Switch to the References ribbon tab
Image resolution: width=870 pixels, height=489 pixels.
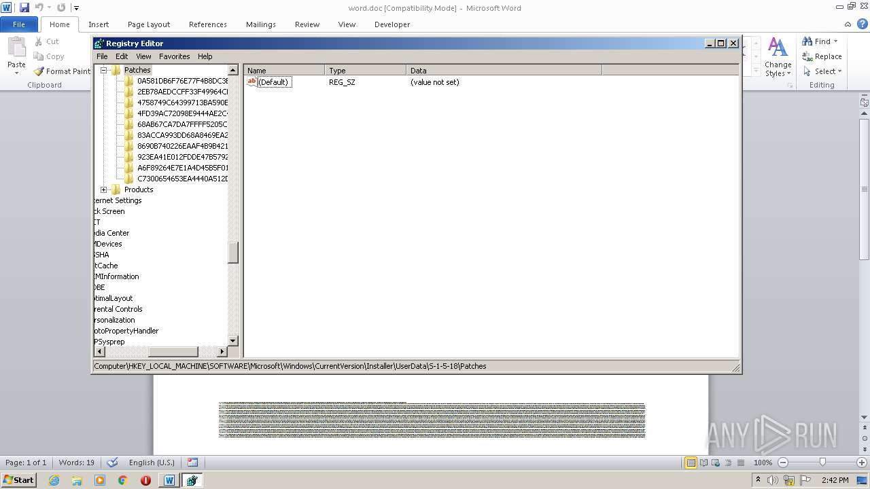[x=208, y=24]
